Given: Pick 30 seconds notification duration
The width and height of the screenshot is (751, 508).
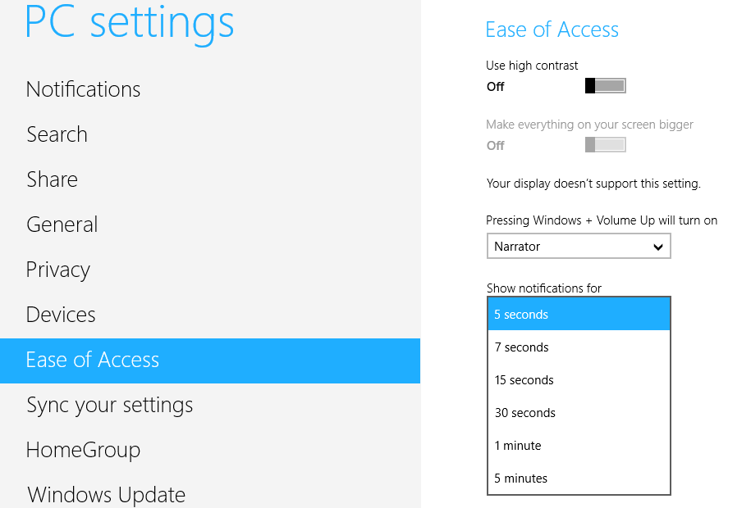Looking at the screenshot, I should (579, 413).
